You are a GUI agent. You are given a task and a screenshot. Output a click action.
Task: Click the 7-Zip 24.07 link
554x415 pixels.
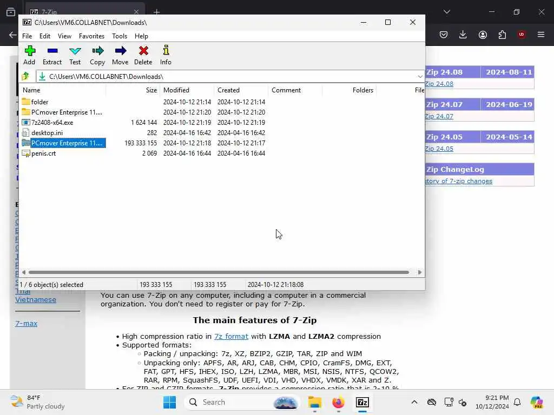tap(439, 116)
